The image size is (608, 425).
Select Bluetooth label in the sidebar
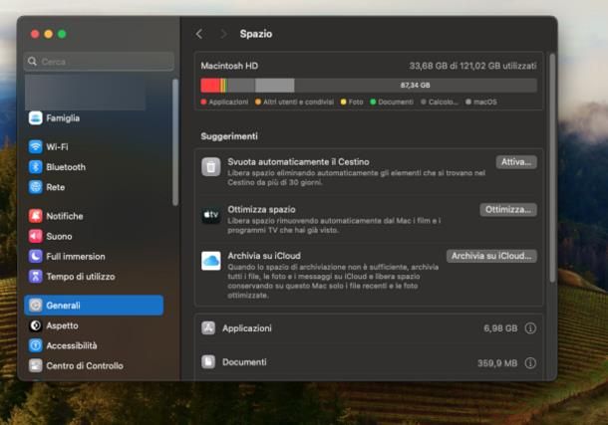point(66,167)
